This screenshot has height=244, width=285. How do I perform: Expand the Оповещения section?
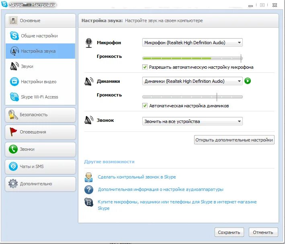(x=40, y=132)
